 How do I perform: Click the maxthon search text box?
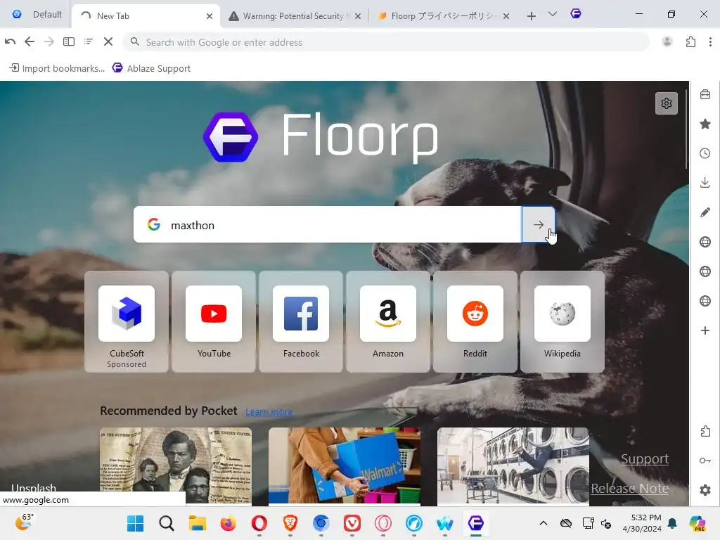point(327,224)
